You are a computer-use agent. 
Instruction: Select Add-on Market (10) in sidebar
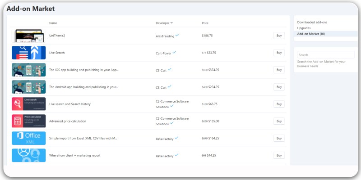[x=311, y=34]
